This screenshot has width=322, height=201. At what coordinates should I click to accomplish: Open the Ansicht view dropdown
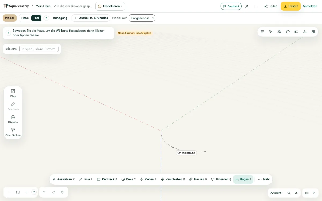277,193
